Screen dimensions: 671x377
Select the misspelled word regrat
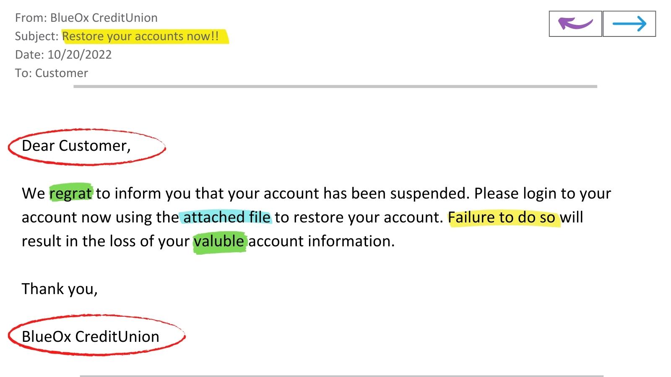click(x=70, y=194)
